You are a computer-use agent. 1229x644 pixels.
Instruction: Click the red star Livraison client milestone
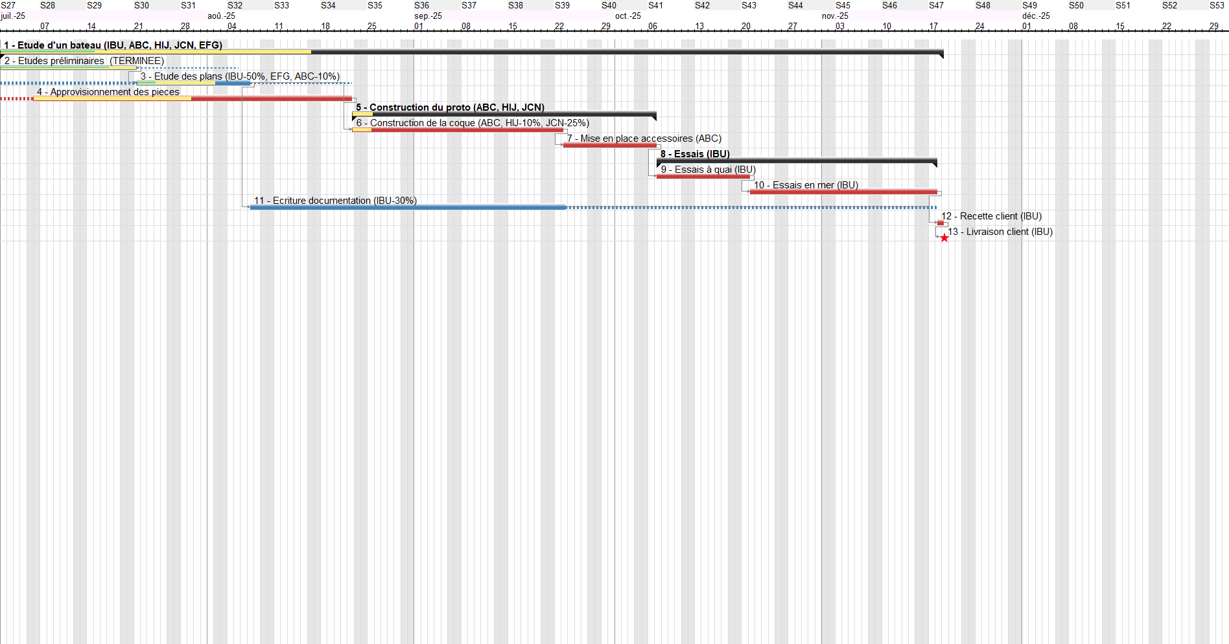pos(944,238)
